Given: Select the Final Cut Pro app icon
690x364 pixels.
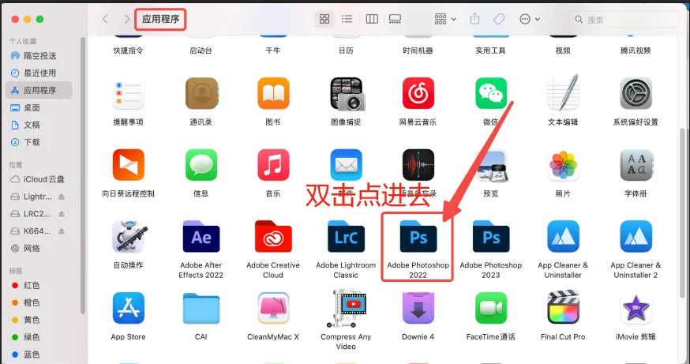Looking at the screenshot, I should pos(563,308).
